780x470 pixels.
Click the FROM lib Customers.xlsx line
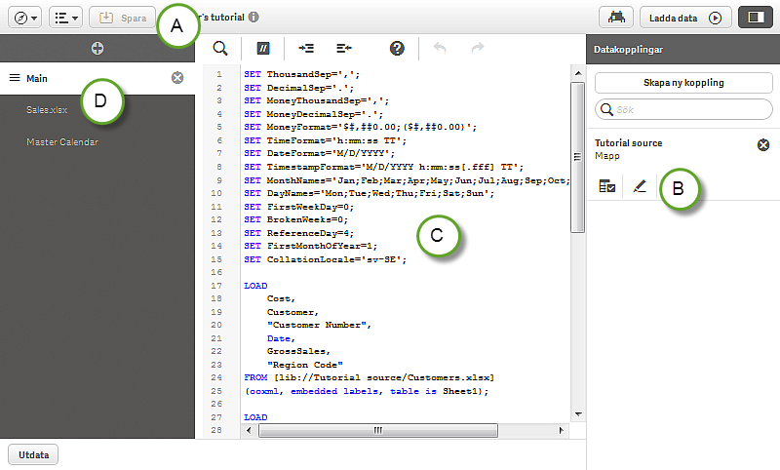click(x=370, y=377)
